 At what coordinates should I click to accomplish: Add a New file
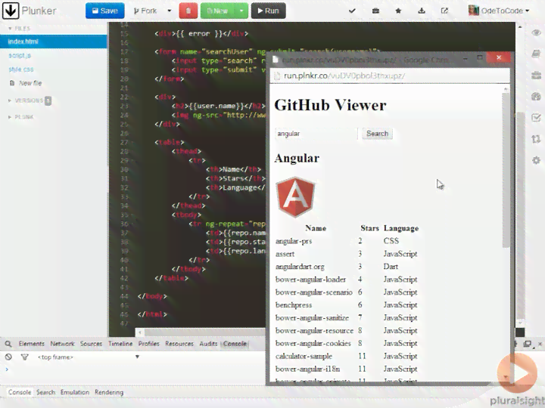coord(26,83)
